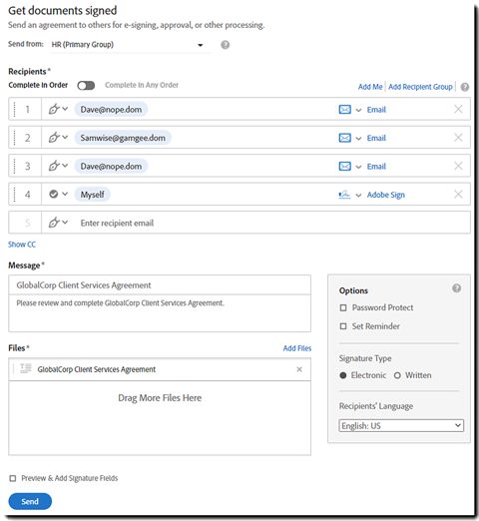The image size is (479, 521).
Task: Expand role chevron for recipient 4 Myself
Action: (x=65, y=194)
